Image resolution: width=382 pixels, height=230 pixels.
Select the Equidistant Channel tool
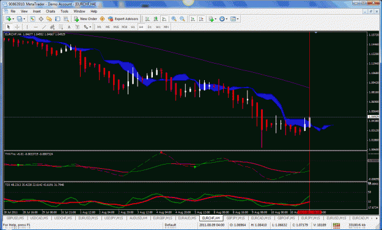(52, 27)
